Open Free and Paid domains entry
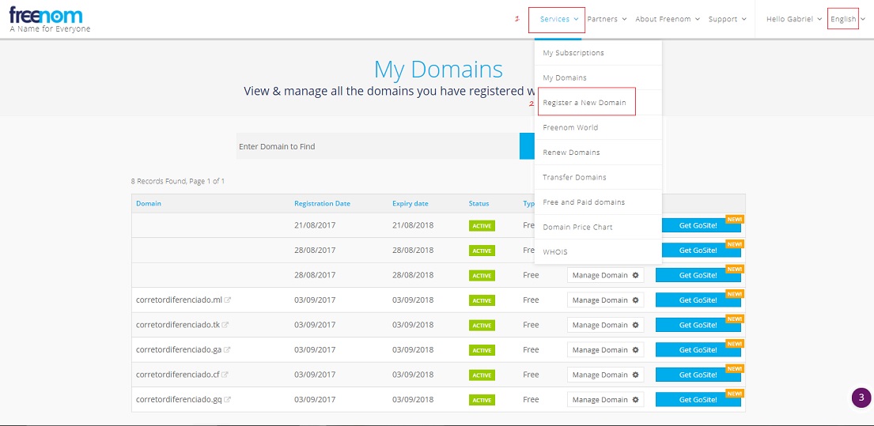The height and width of the screenshot is (426, 874). coord(598,202)
